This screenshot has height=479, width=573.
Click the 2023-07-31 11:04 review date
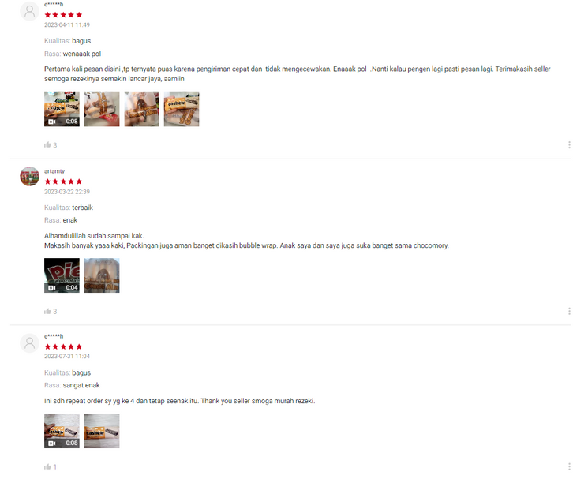pyautogui.click(x=67, y=356)
